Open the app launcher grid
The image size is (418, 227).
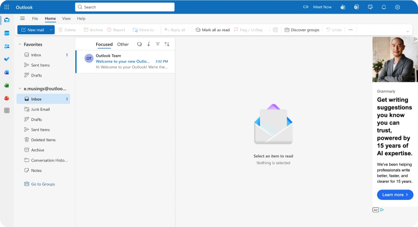coord(7,7)
